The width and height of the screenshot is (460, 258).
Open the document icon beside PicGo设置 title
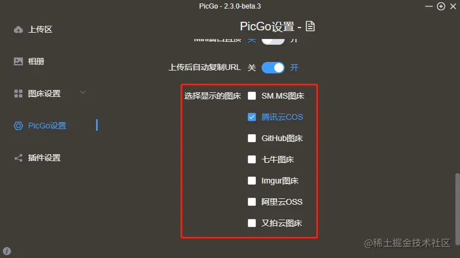tap(310, 26)
